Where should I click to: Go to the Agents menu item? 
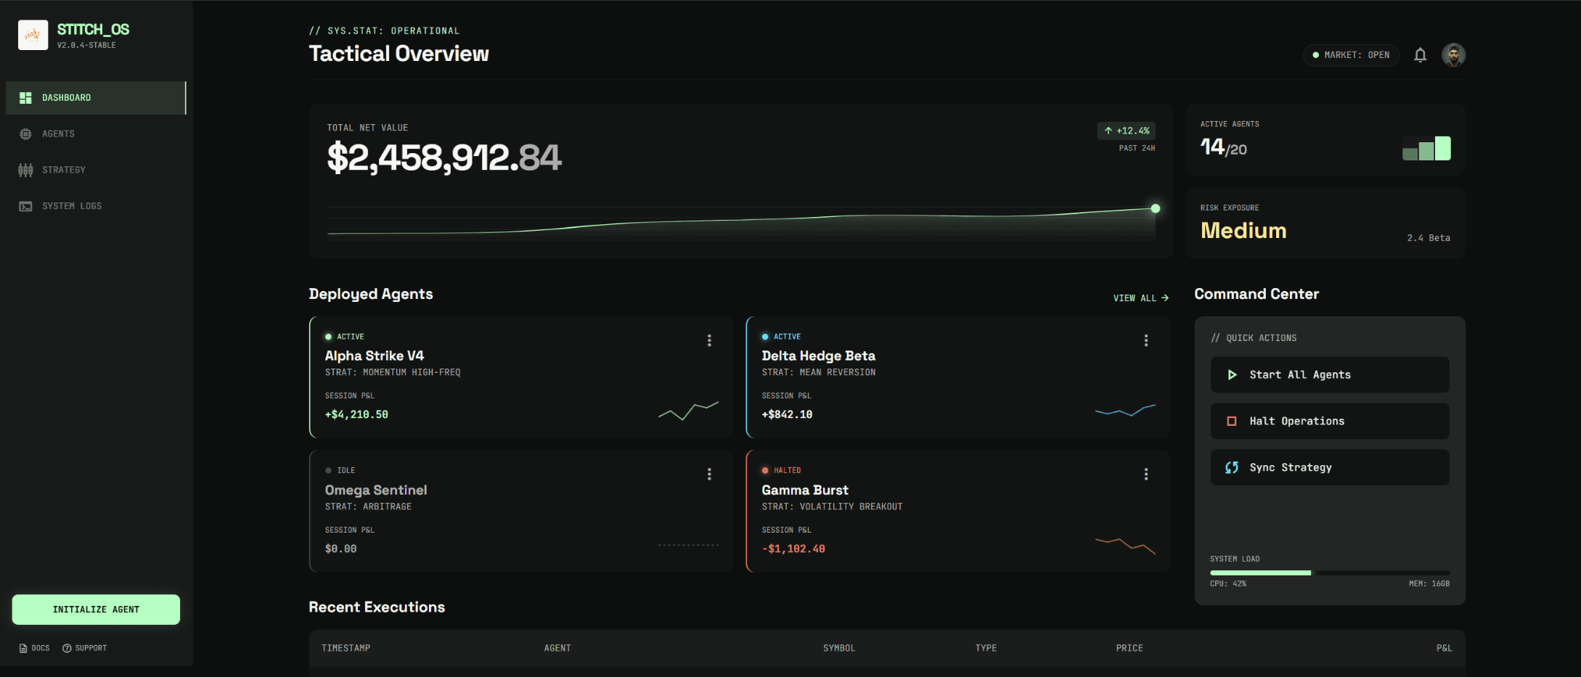(58, 134)
